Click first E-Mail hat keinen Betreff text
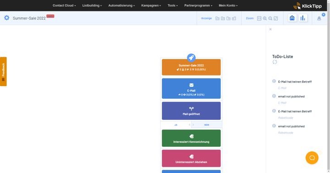 coord(295,82)
